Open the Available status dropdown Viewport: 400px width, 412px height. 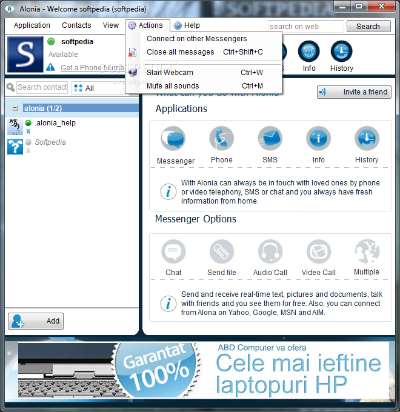click(x=63, y=55)
